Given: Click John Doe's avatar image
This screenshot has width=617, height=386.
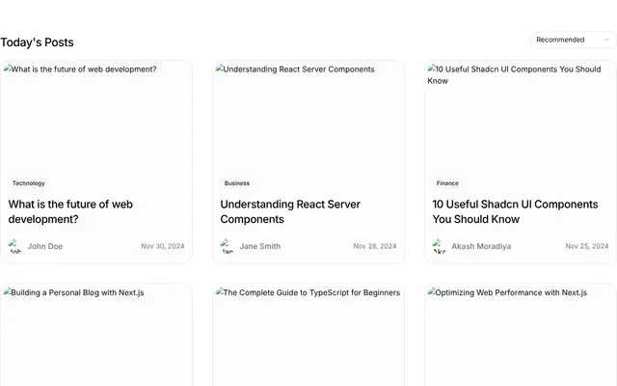Looking at the screenshot, I should click(15, 246).
